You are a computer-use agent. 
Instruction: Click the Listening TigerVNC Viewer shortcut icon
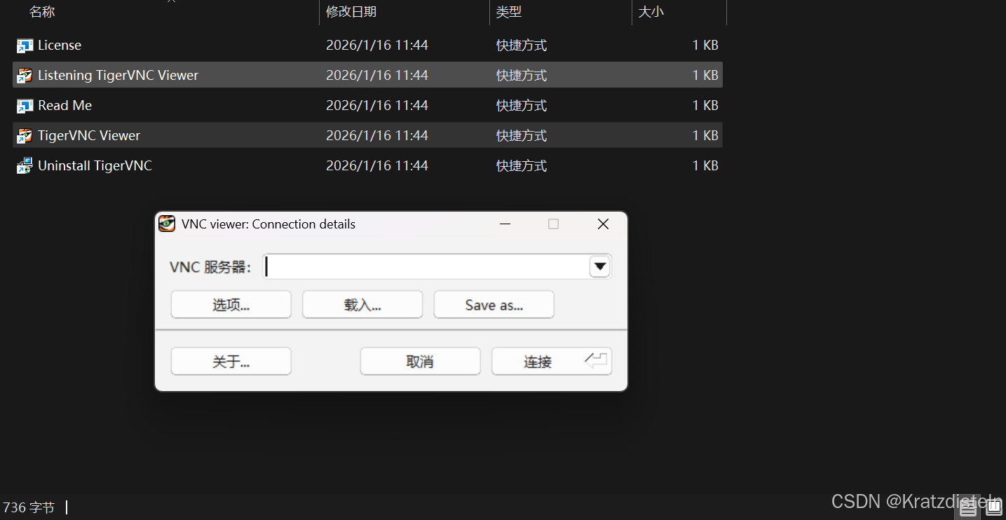coord(25,76)
